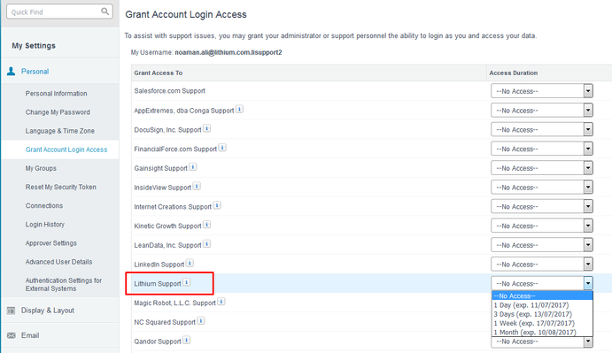The height and width of the screenshot is (353, 612).
Task: Click info icon beside FinancialForce.com Support
Action: (222, 148)
